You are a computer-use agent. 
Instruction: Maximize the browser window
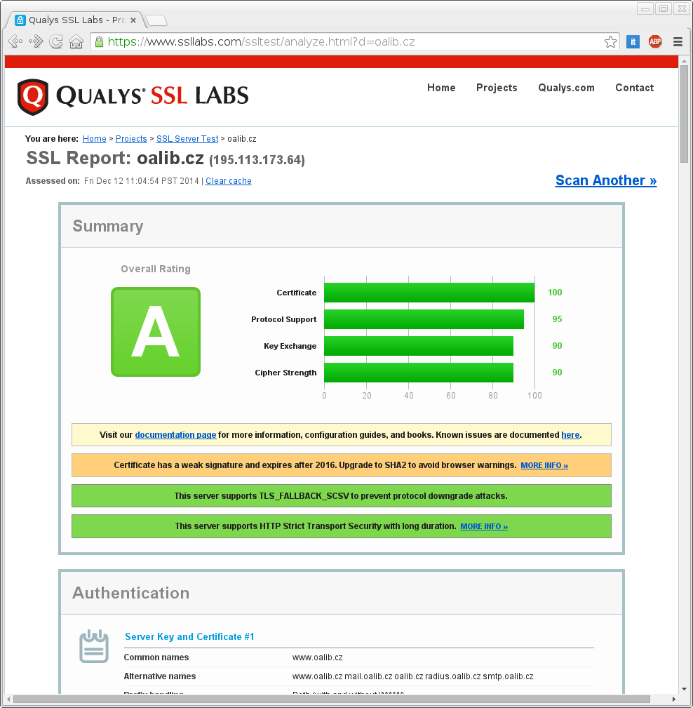pyautogui.click(x=664, y=8)
